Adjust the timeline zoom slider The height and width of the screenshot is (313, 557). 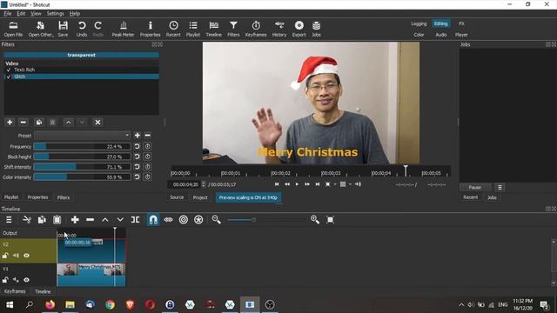[265, 220]
